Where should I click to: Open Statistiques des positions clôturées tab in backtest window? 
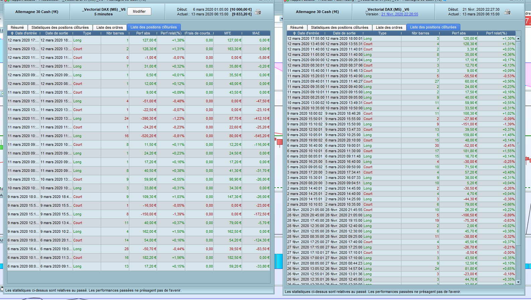[60, 27]
